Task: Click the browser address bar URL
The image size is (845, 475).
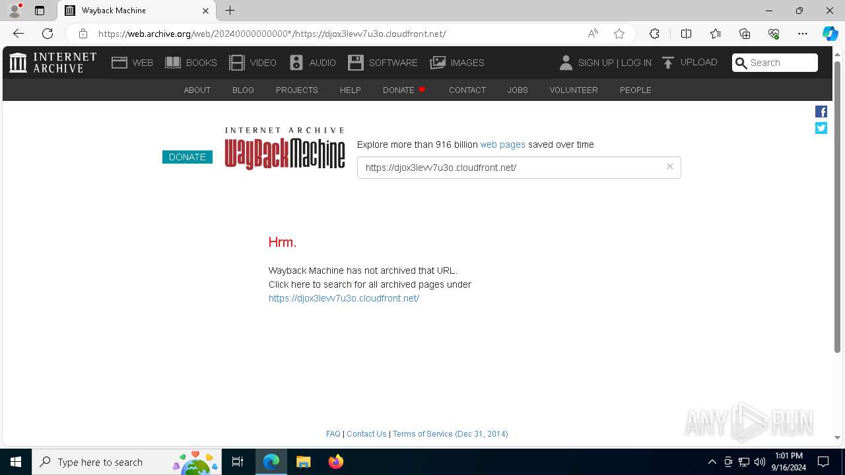Action: point(272,34)
